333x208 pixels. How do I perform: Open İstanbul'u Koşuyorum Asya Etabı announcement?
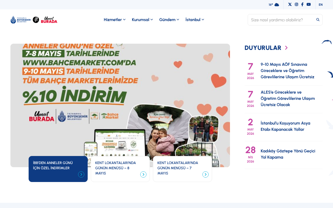click(285, 126)
